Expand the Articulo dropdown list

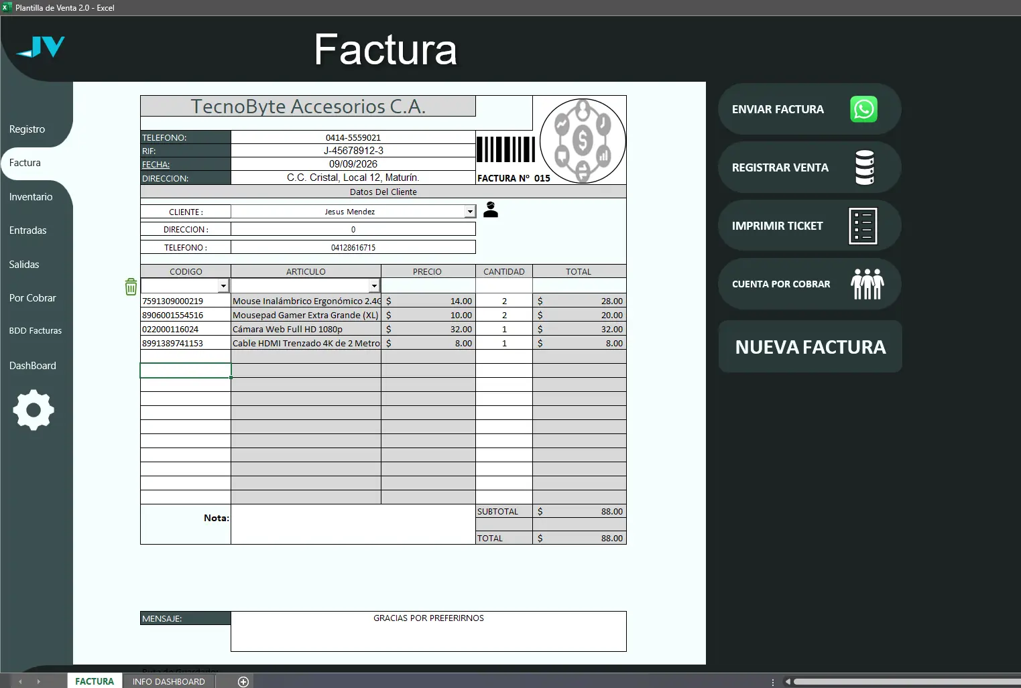[374, 286]
